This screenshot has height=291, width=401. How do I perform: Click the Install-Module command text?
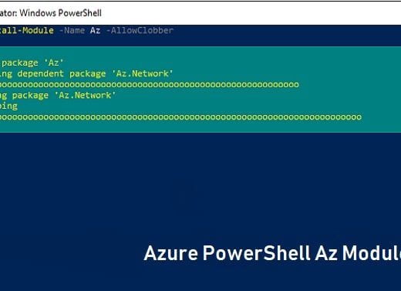[x=27, y=30]
